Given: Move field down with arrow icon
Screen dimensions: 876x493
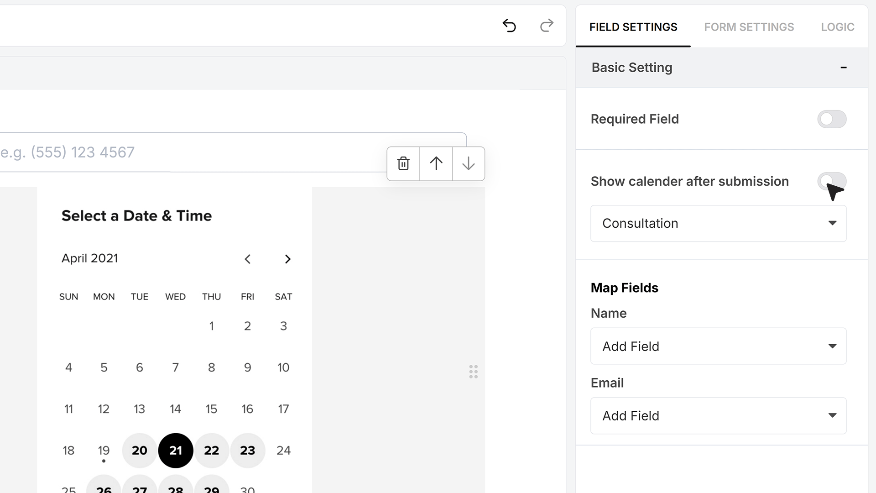Looking at the screenshot, I should [469, 163].
